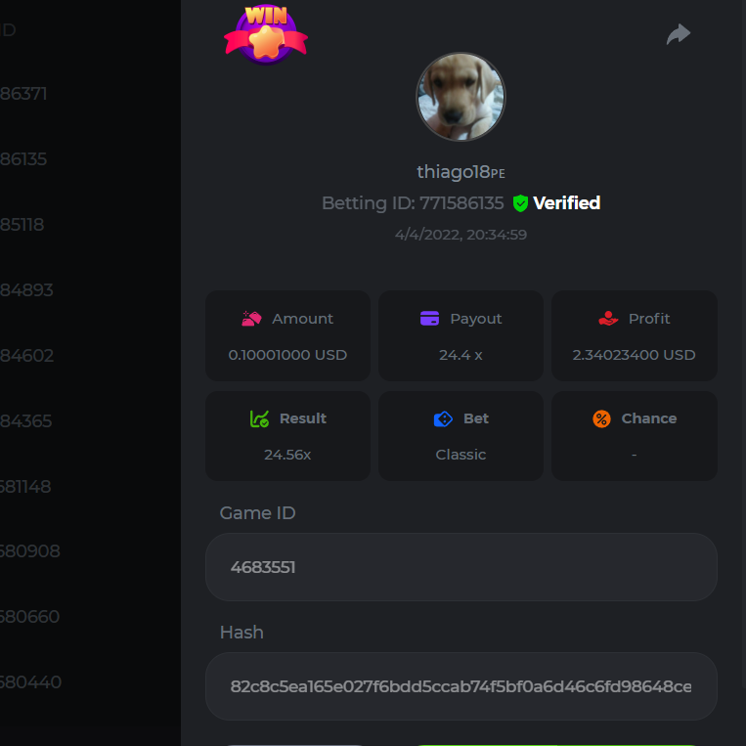The height and width of the screenshot is (746, 746).
Task: Click the Profit 2.34023400 USD card
Action: point(634,335)
